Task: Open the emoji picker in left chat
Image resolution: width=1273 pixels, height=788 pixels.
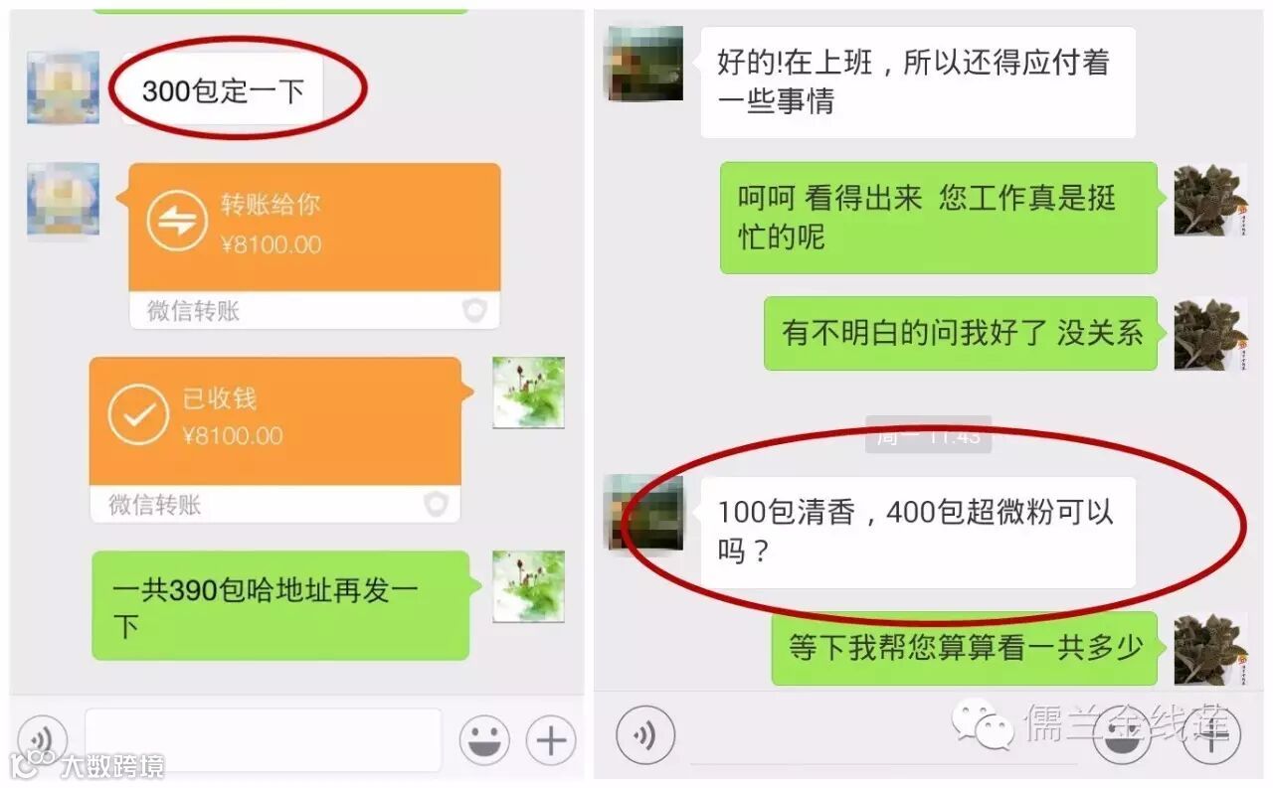Action: tap(484, 740)
